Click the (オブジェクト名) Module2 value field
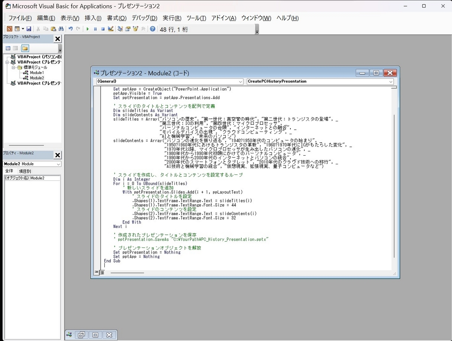The image size is (452, 341). [x=44, y=178]
